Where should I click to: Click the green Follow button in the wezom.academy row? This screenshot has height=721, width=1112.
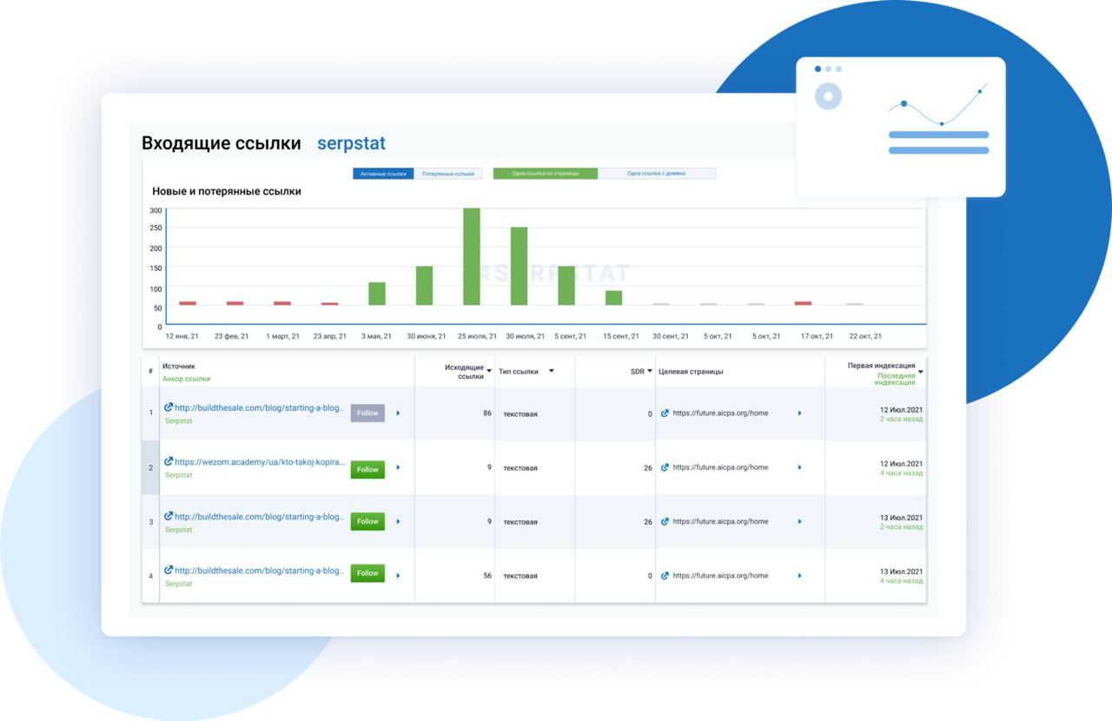tap(367, 469)
